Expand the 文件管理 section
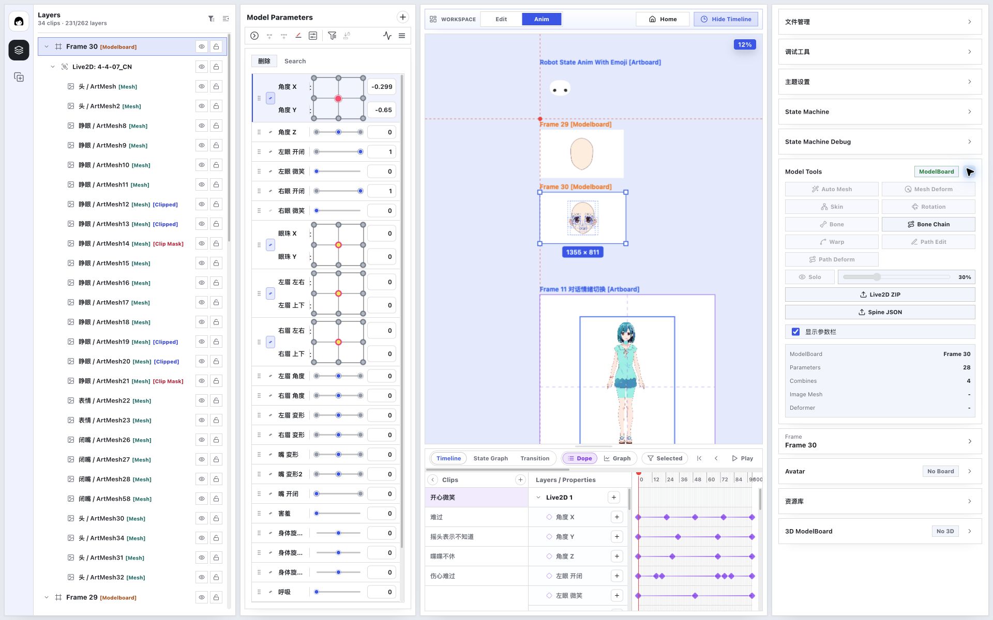This screenshot has height=620, width=993. (880, 22)
